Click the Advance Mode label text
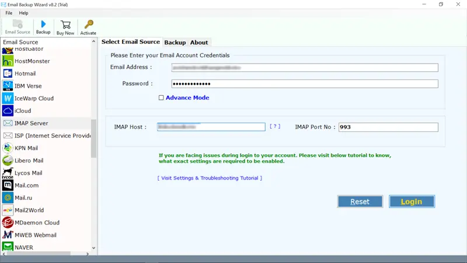The width and height of the screenshot is (467, 263). (x=187, y=98)
